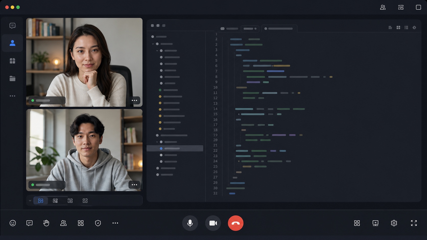This screenshot has width=427, height=240.
Task: Open participants icon in bottom toolbar
Action: coord(63,223)
